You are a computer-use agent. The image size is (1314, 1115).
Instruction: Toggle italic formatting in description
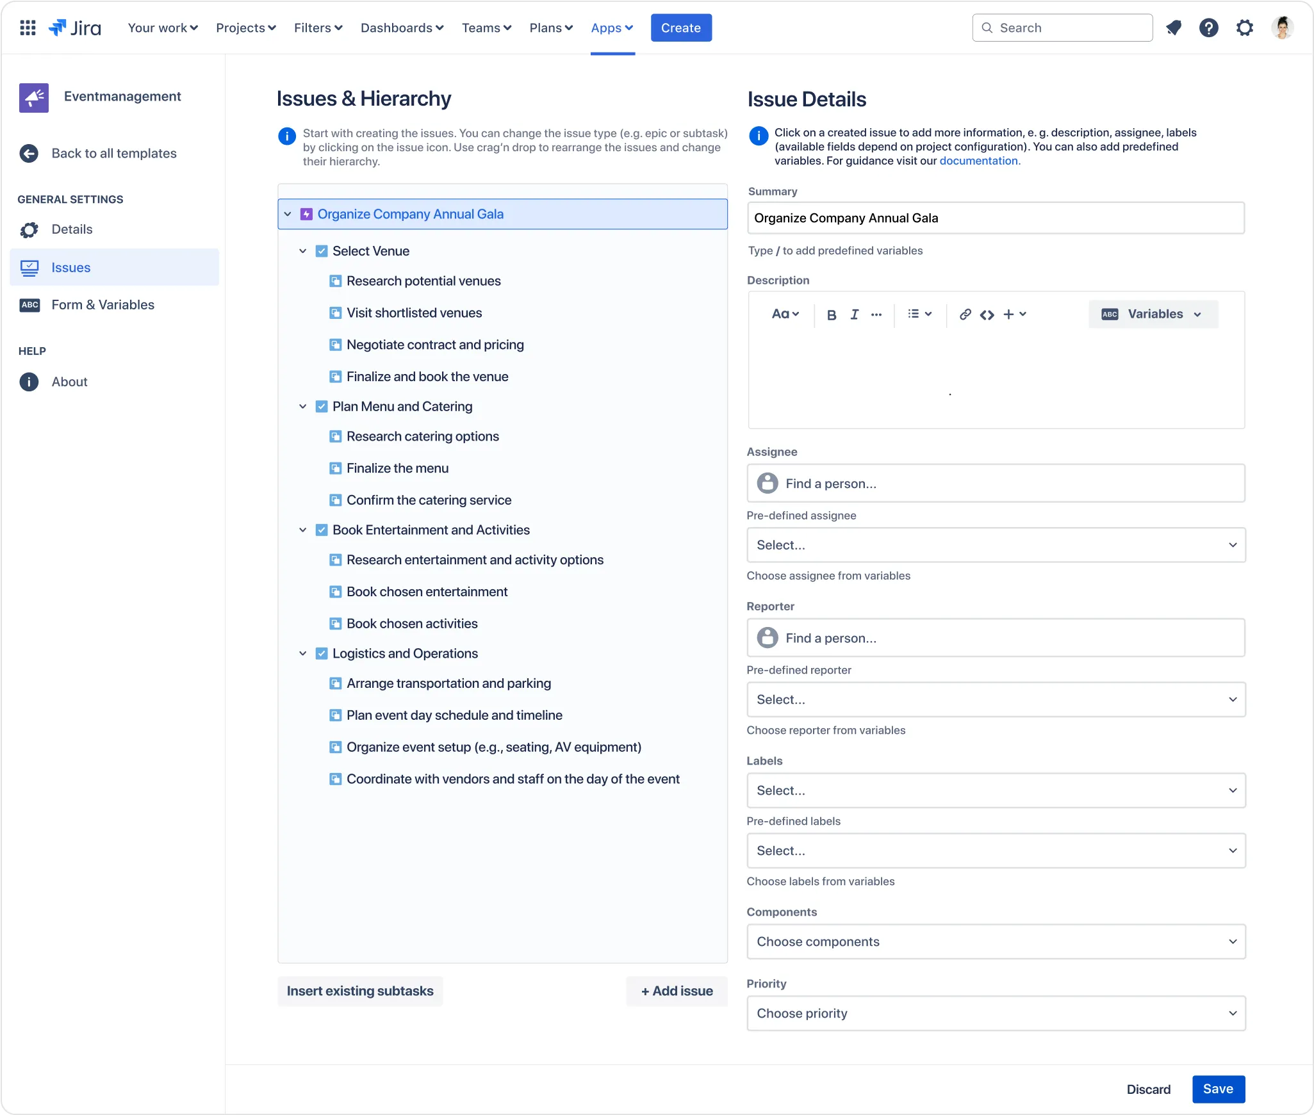[854, 314]
